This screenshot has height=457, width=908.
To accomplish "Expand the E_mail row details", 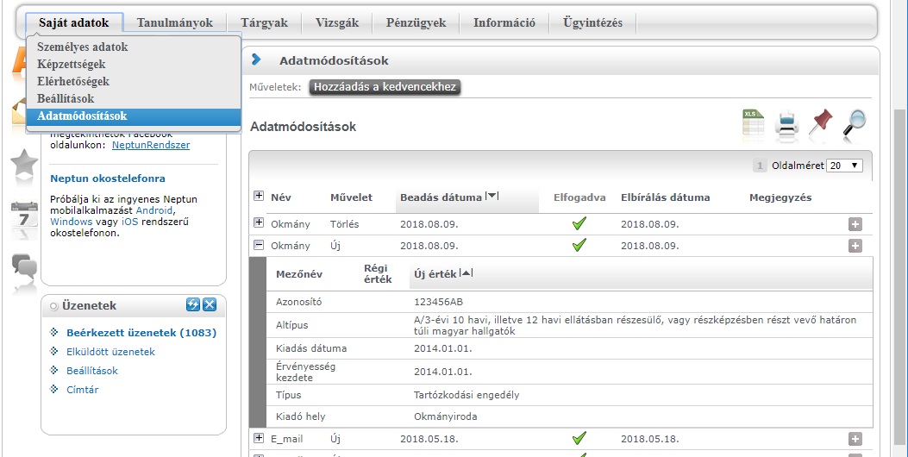I will click(259, 438).
